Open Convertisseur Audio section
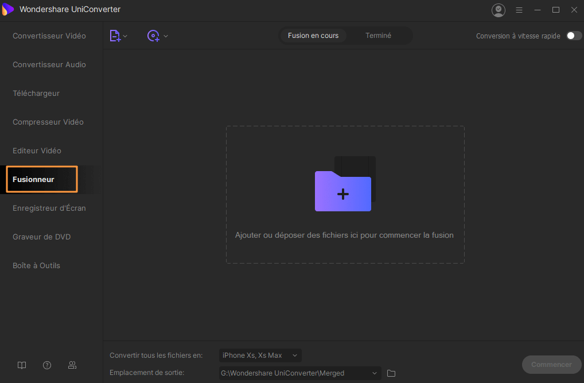 pyautogui.click(x=49, y=64)
